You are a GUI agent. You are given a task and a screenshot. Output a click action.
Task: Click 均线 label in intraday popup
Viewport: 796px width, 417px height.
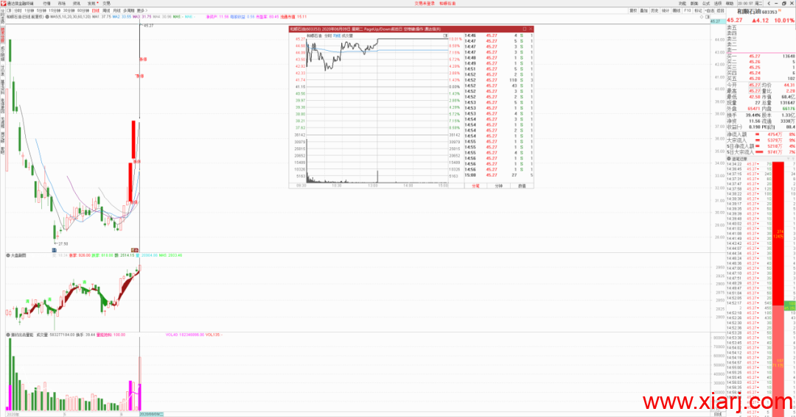pyautogui.click(x=337, y=36)
